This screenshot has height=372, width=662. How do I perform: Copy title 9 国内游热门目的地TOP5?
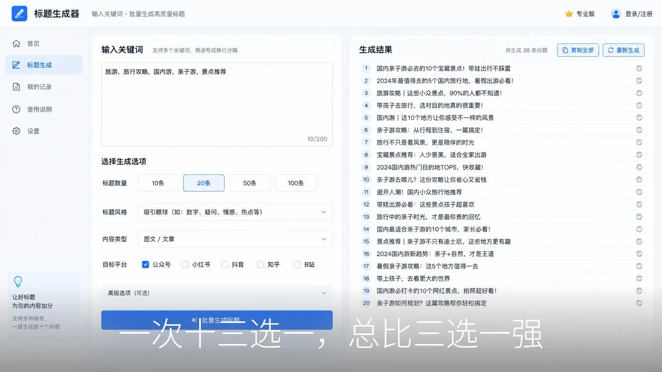coord(639,167)
